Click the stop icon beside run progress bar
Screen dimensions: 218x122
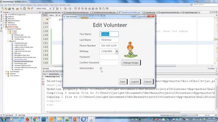197,115
